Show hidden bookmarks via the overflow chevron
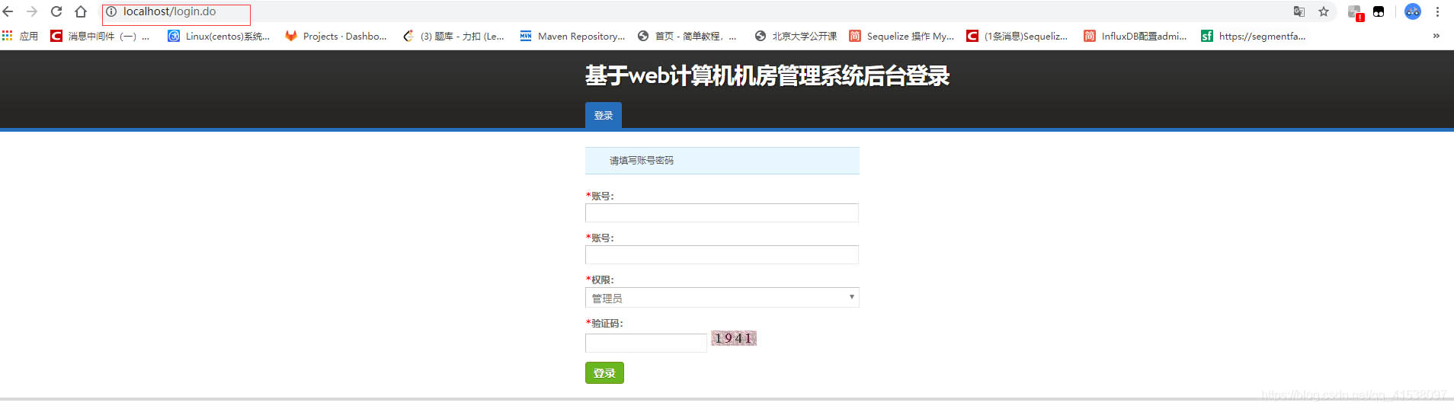 tap(1436, 36)
